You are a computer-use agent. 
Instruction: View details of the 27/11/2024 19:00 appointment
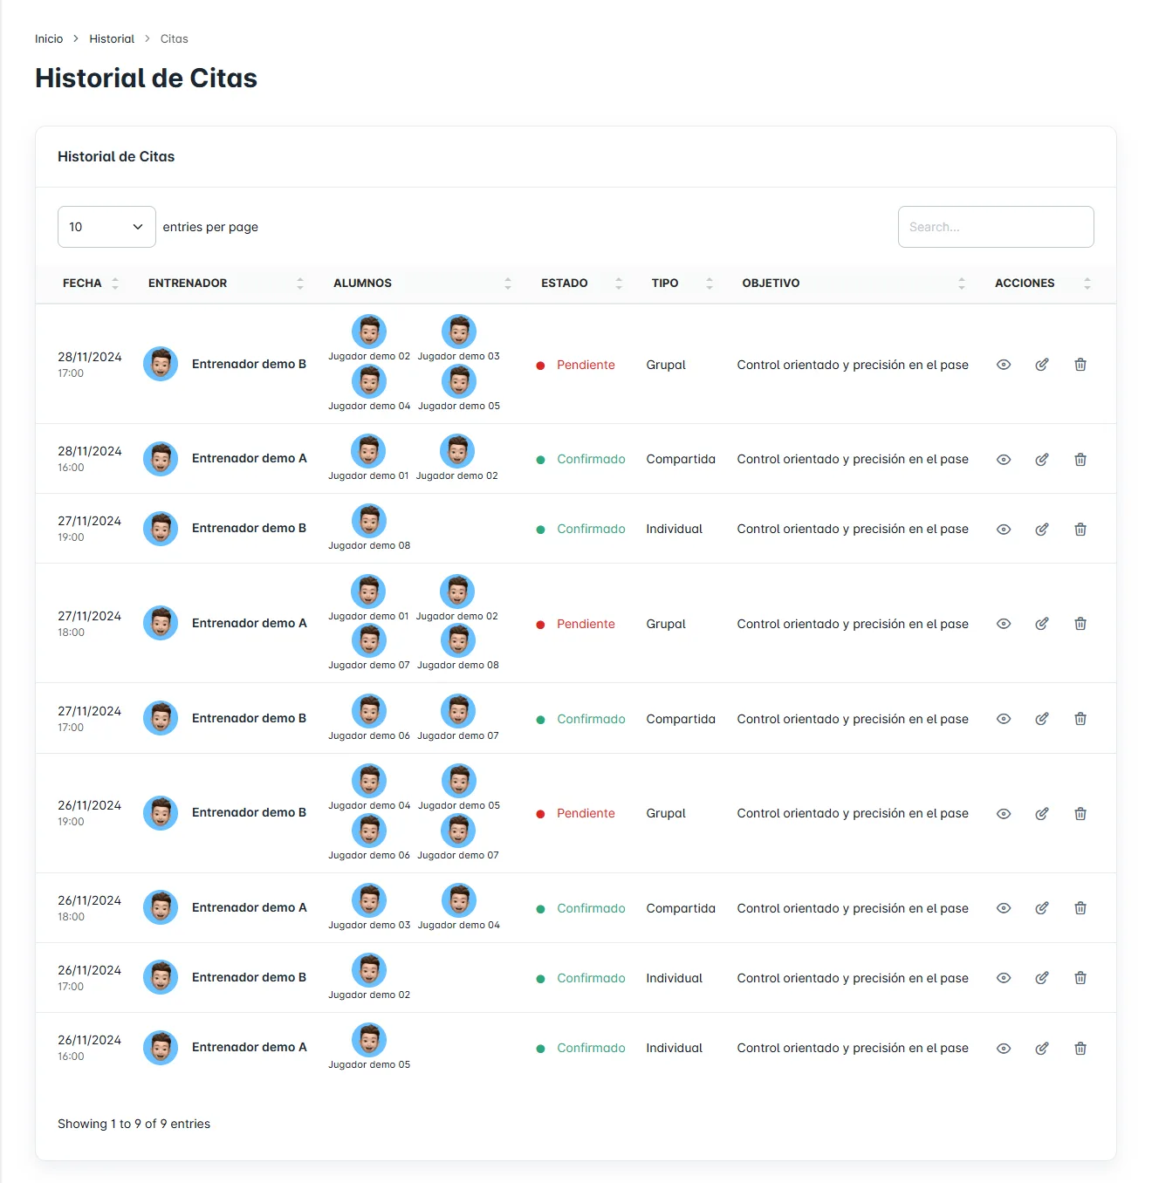[x=1004, y=530]
